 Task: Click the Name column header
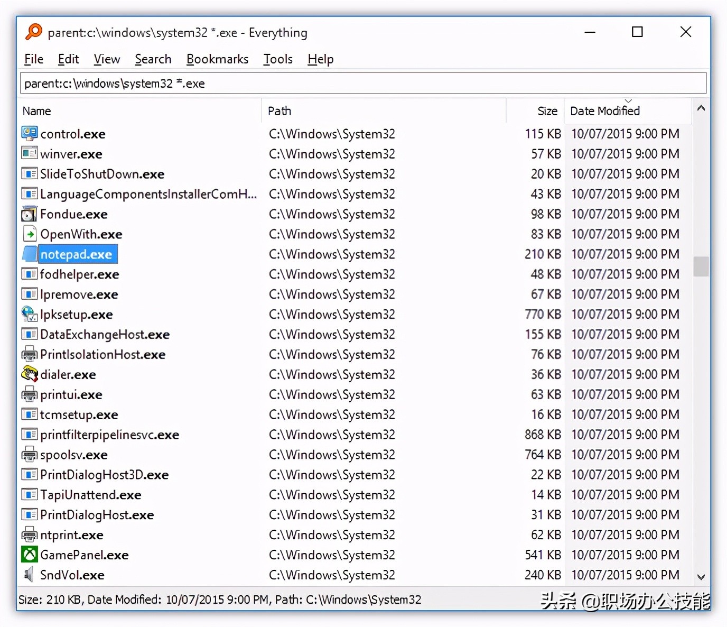(37, 111)
